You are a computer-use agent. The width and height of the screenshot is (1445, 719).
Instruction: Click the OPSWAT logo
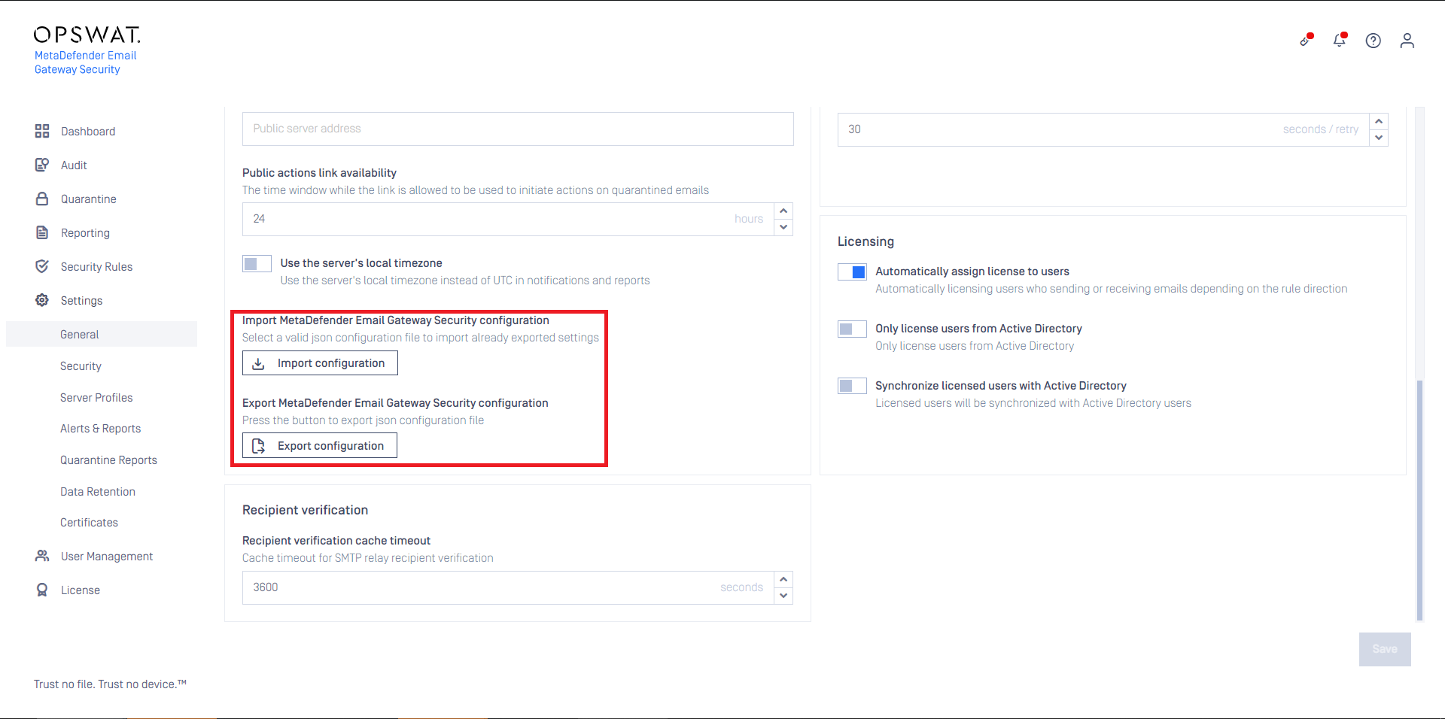point(87,35)
